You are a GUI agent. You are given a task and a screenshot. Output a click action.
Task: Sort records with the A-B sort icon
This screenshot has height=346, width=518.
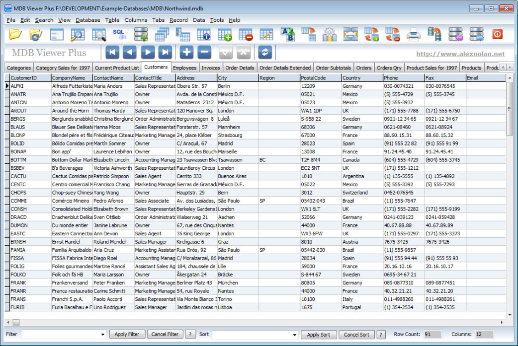pyautogui.click(x=287, y=34)
